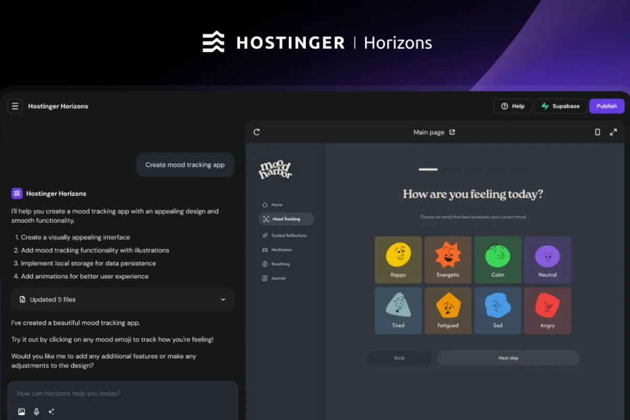Image resolution: width=630 pixels, height=420 pixels.
Task: Open Guided Reflections in sidebar
Action: [285, 235]
